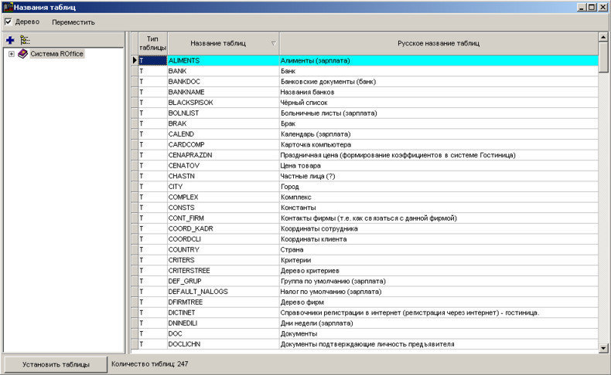Toggle the Дерево checkbox
This screenshot has height=375, width=611.
(9, 22)
